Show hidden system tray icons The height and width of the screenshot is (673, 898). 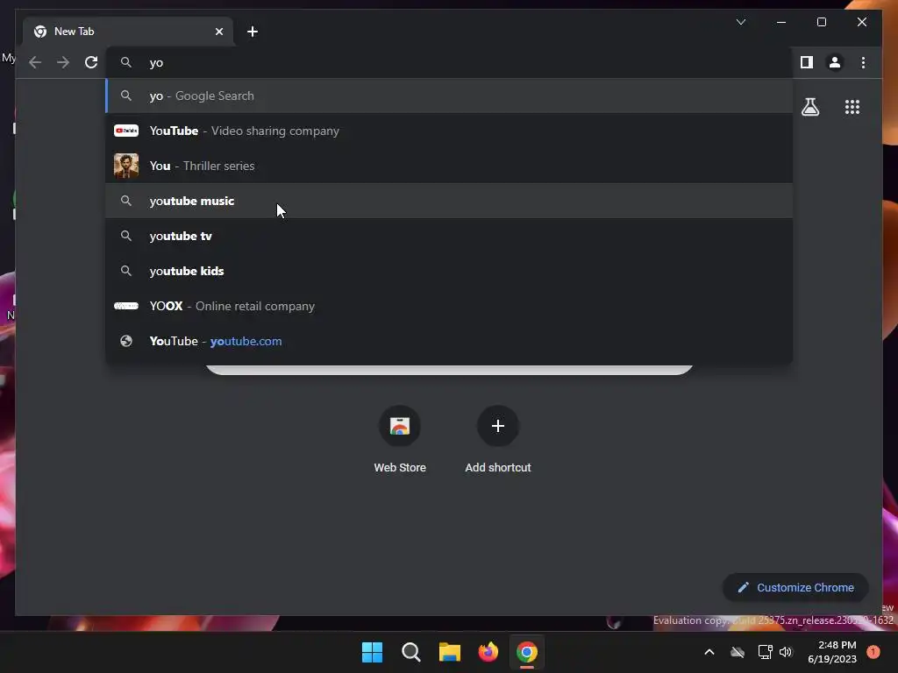(x=709, y=652)
